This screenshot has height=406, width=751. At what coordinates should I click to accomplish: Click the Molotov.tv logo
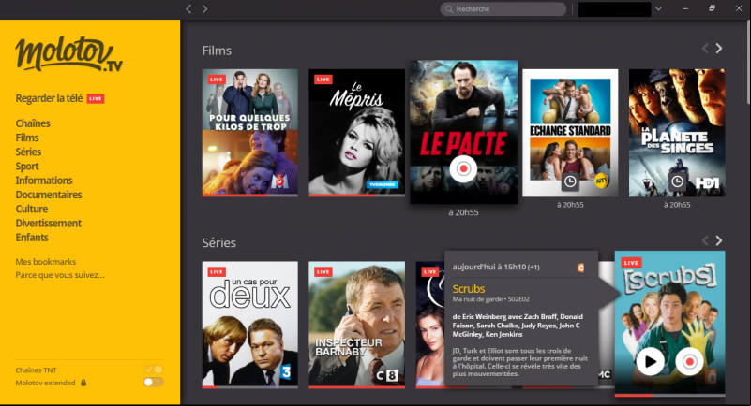pos(68,54)
